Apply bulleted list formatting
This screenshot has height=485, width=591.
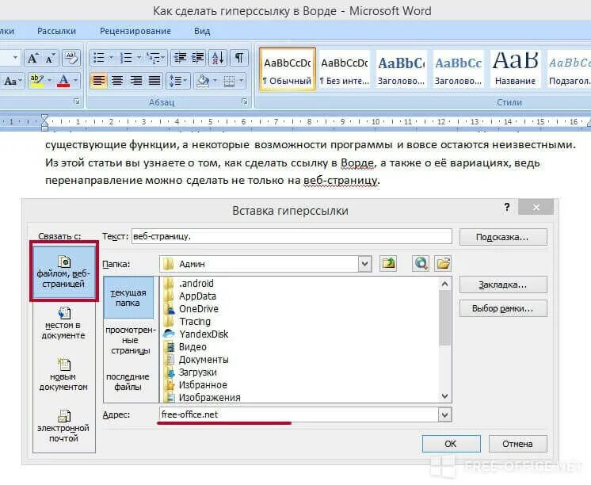99,58
